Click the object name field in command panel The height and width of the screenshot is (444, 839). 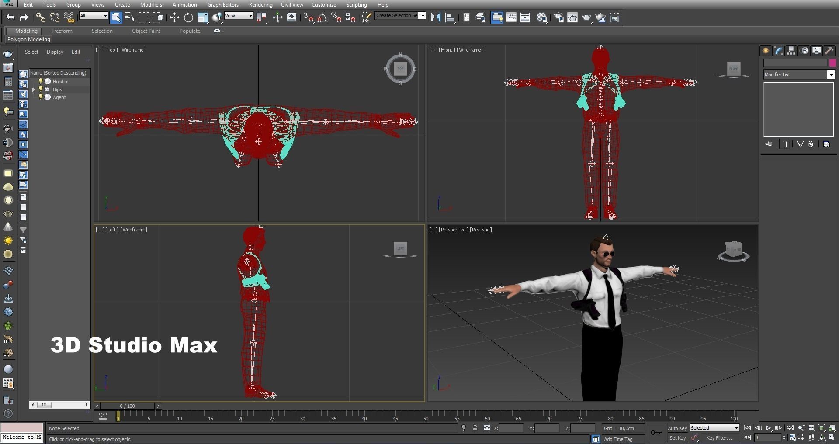[795, 63]
